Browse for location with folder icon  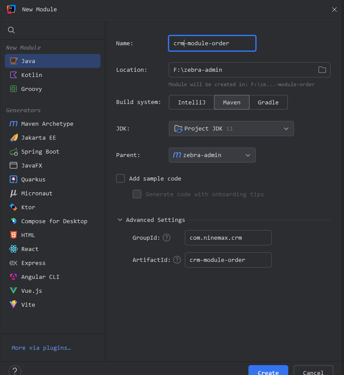click(322, 70)
